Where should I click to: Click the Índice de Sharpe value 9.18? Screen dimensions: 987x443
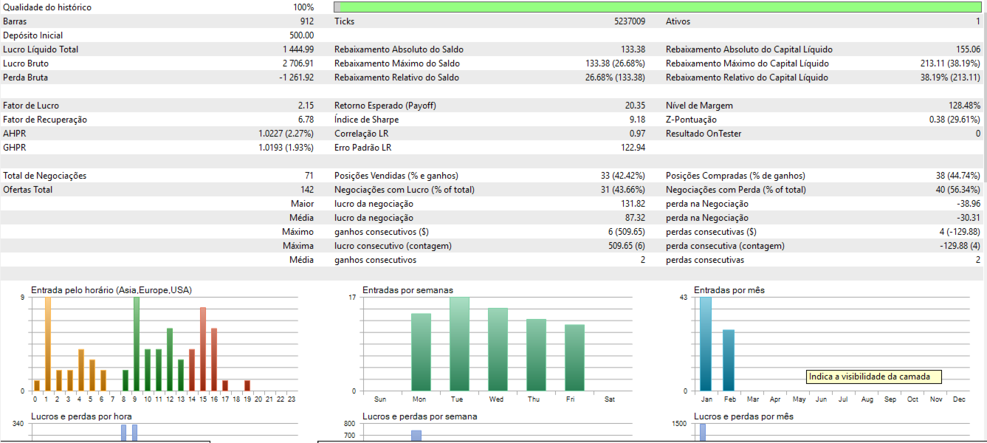(638, 120)
